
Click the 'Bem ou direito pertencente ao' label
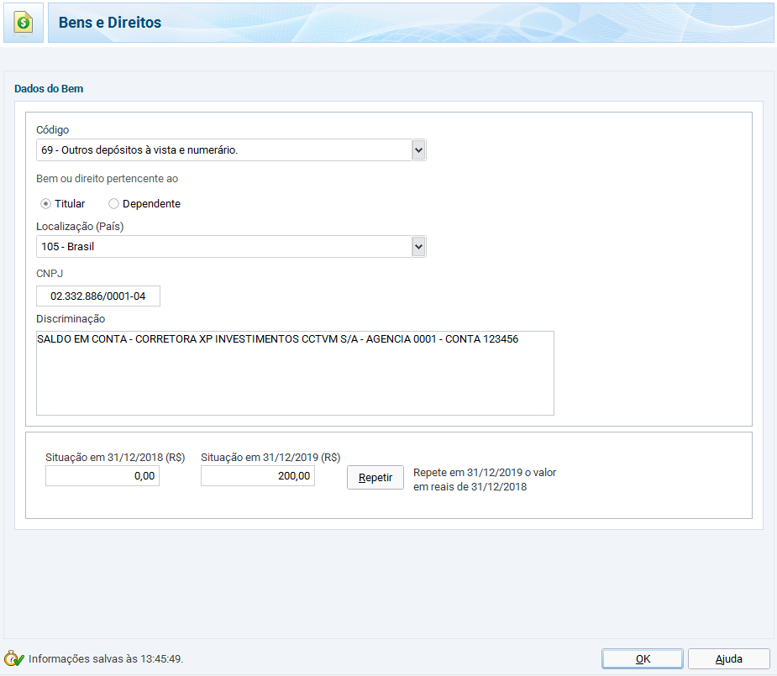click(x=107, y=179)
